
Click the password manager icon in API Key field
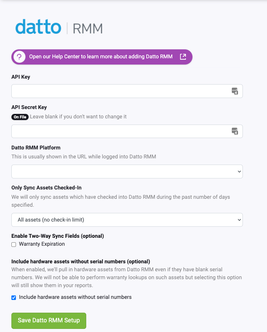pyautogui.click(x=235, y=91)
